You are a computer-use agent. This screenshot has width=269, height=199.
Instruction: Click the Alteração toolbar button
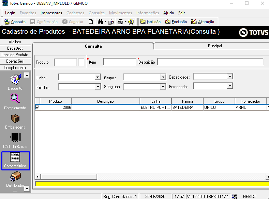click(203, 22)
